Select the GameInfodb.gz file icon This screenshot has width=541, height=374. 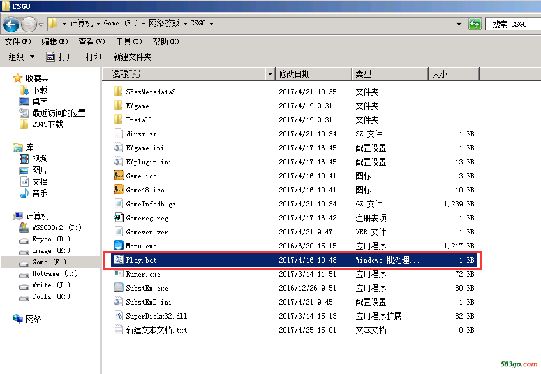pyautogui.click(x=119, y=204)
